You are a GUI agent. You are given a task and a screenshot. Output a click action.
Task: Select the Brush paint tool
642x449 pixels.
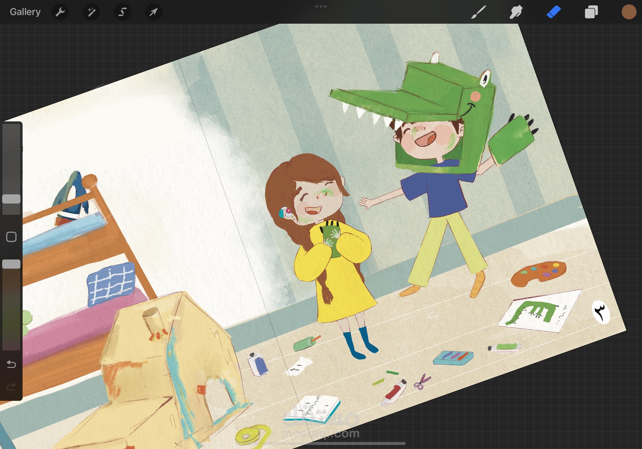479,12
